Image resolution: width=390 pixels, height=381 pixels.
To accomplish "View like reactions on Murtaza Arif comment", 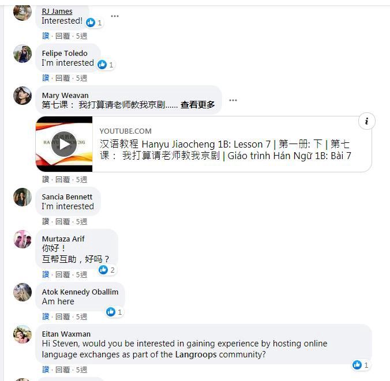I will click(107, 270).
